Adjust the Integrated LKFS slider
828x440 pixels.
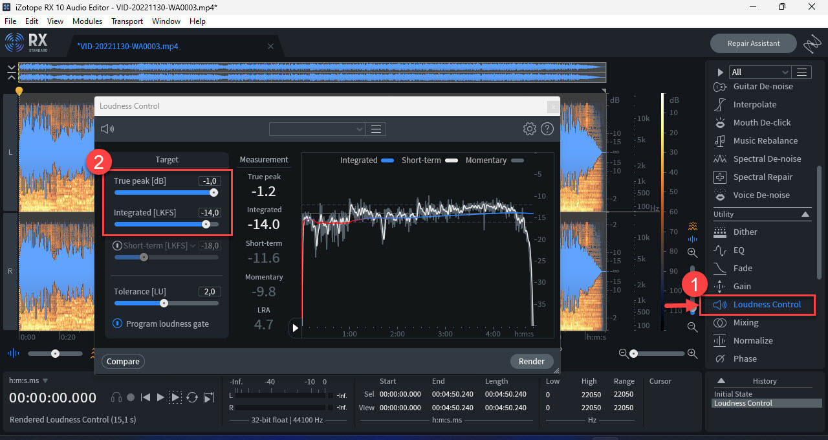(x=166, y=224)
